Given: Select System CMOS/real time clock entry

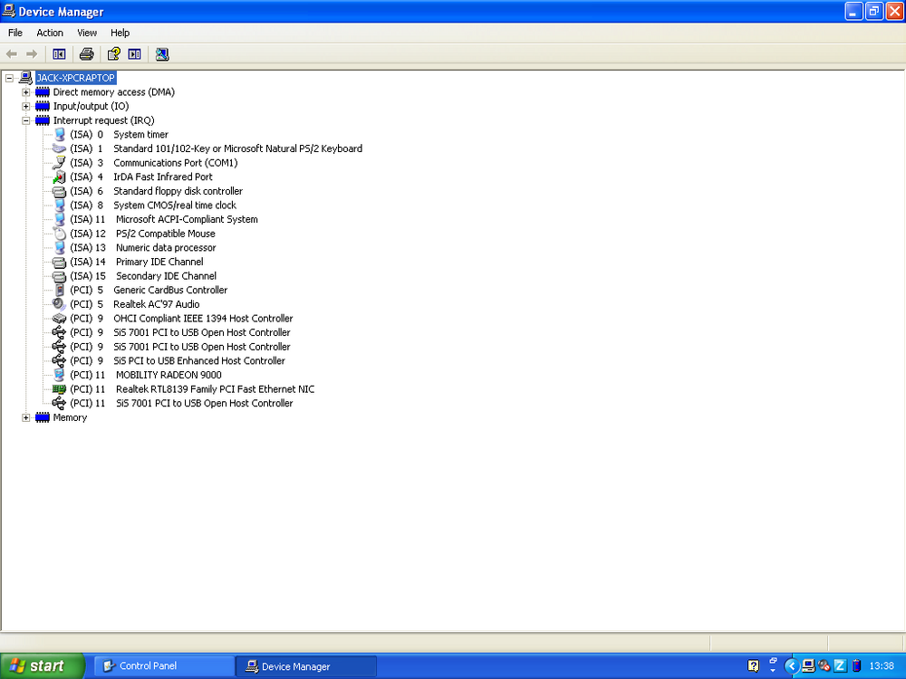Looking at the screenshot, I should 175,206.
